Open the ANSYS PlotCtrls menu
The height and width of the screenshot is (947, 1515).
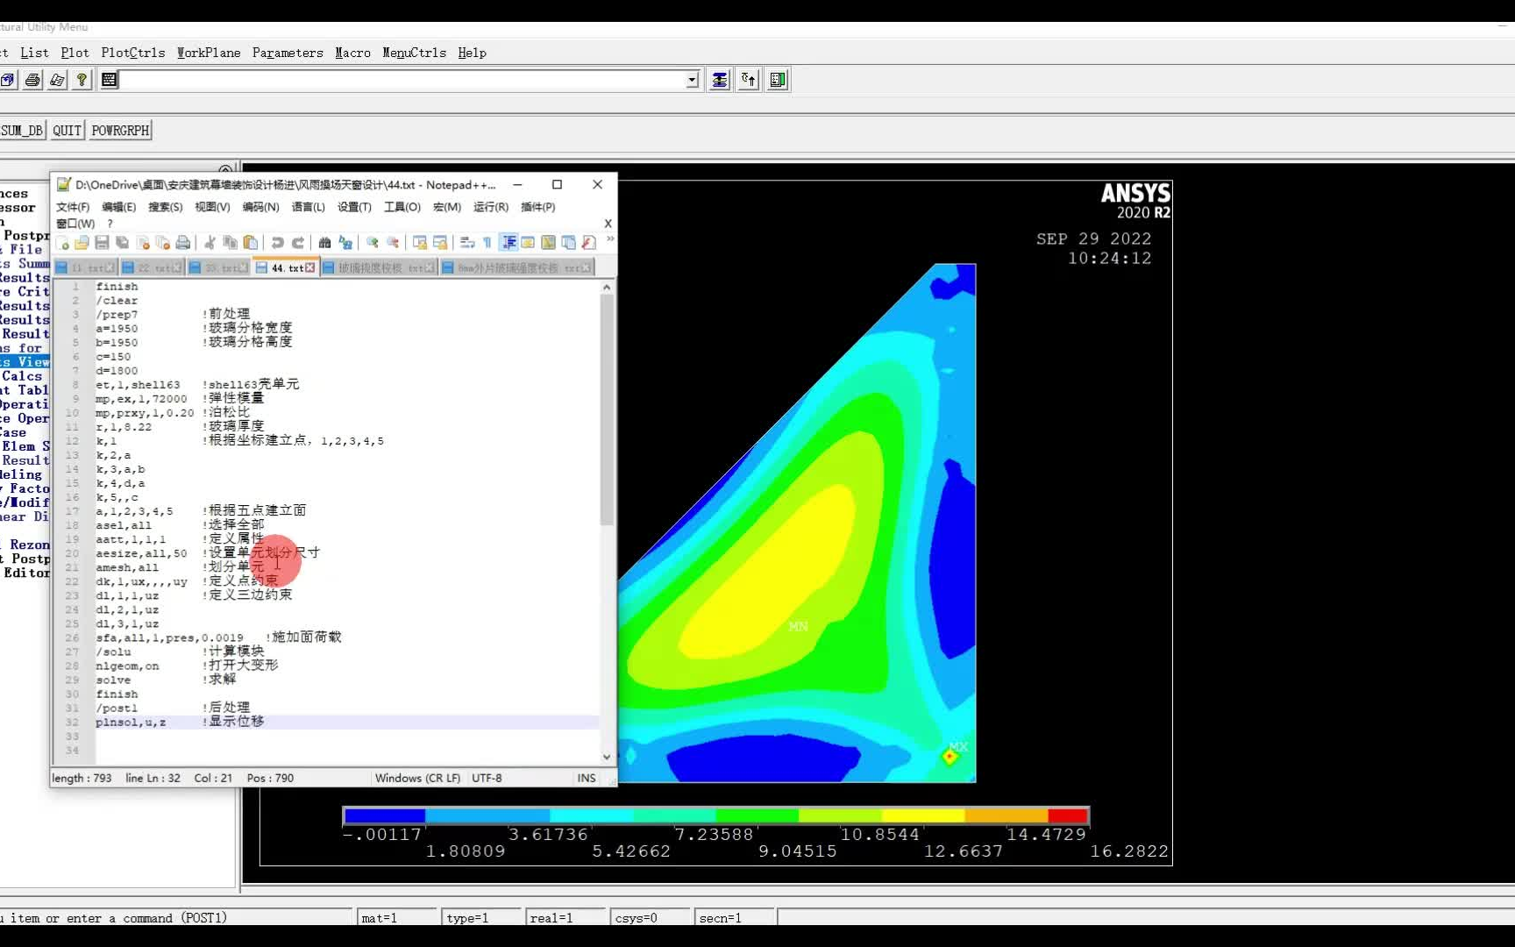133,53
